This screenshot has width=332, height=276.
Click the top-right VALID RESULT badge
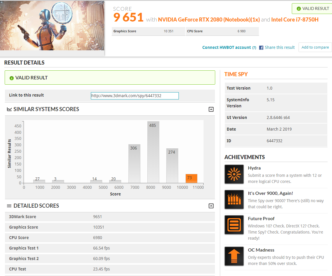click(312, 9)
